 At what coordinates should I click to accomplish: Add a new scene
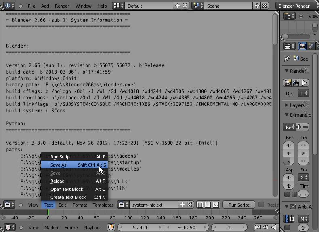click(x=257, y=6)
